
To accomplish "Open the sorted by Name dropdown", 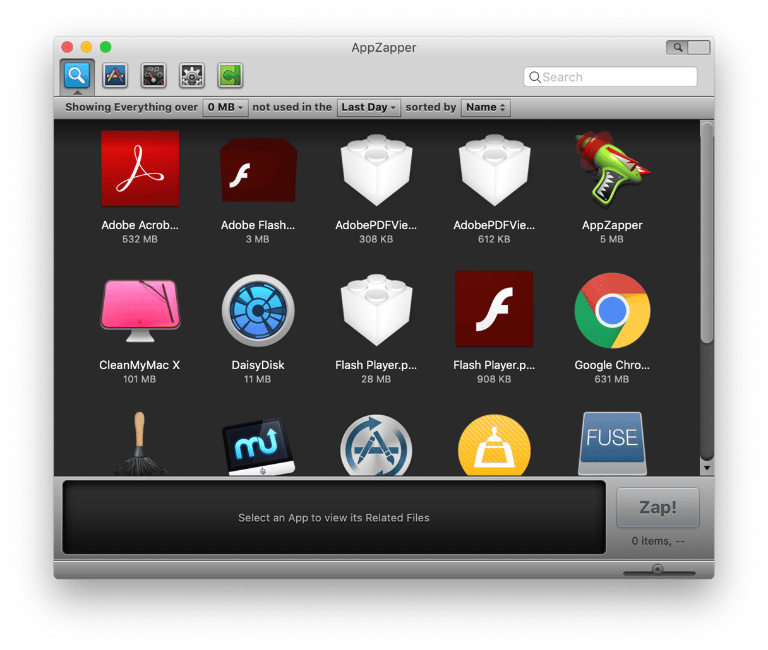I will [485, 107].
